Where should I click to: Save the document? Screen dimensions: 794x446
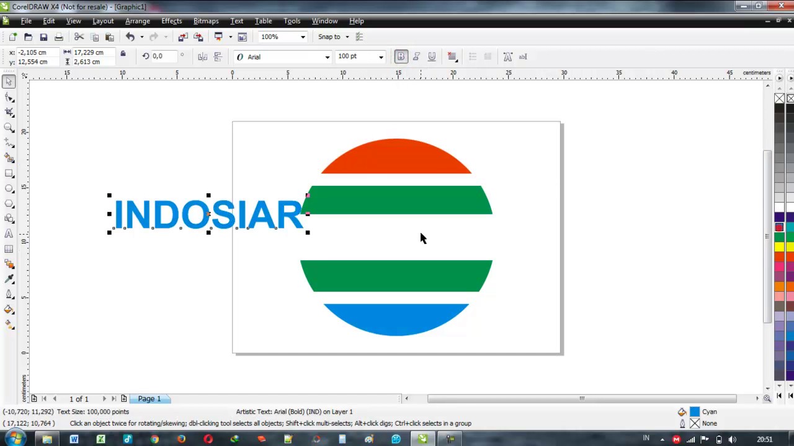[x=43, y=37]
